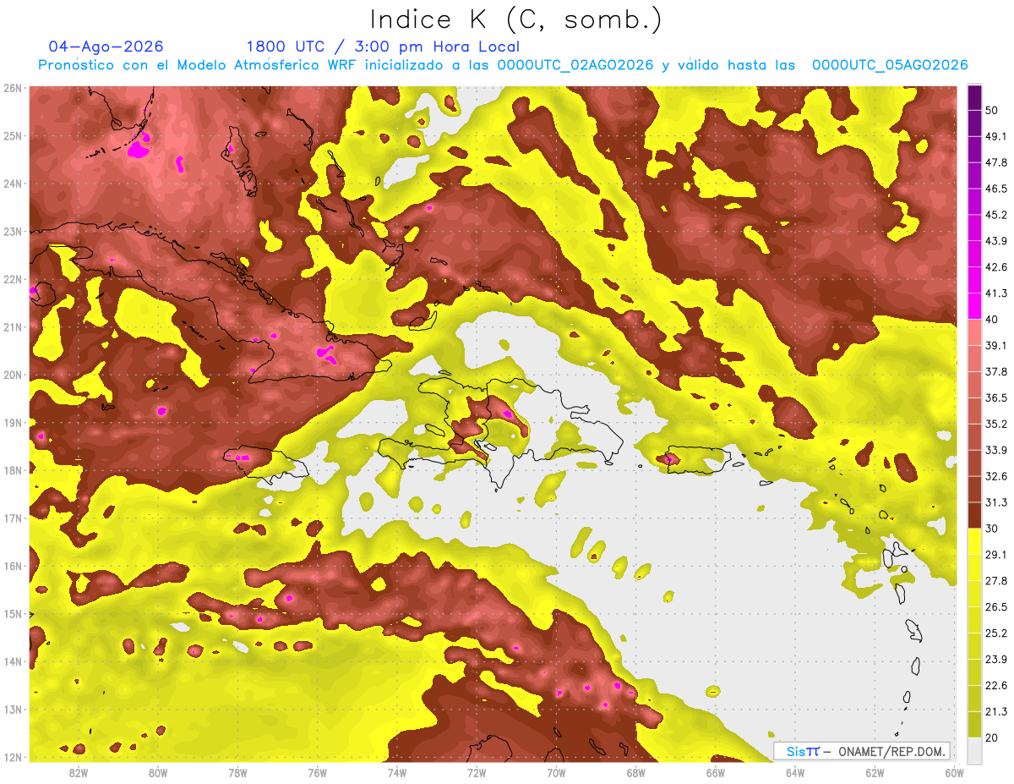Click the colorbar label "27.8"
Viewport: 1014px width, 784px height.
point(995,581)
